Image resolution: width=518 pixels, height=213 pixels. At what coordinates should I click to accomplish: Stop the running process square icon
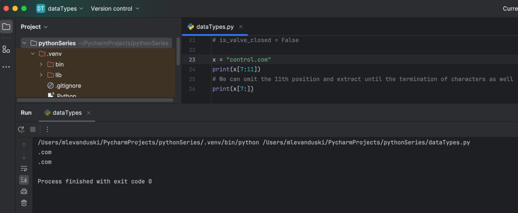[x=33, y=129]
